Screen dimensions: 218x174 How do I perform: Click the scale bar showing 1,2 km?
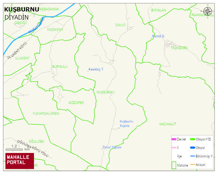point(14,150)
